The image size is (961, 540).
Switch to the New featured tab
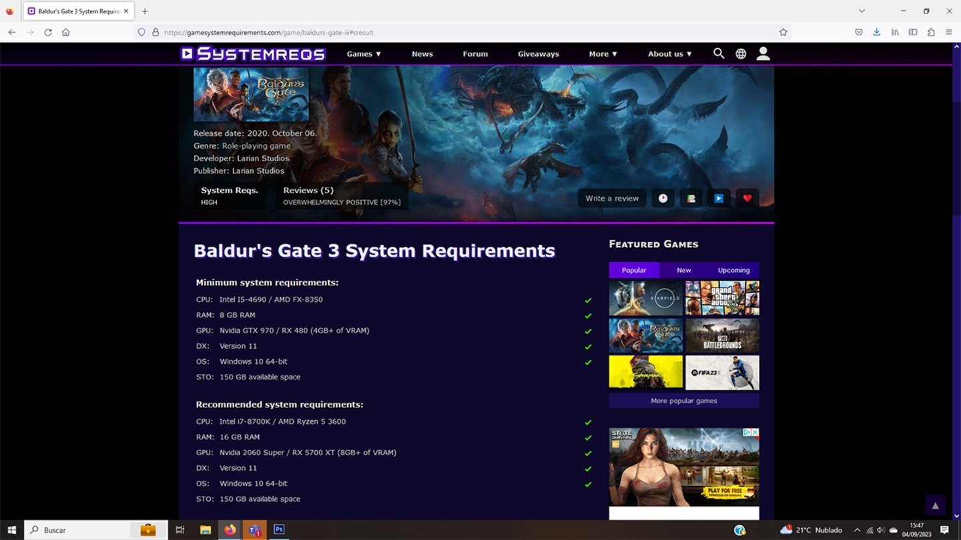(684, 270)
